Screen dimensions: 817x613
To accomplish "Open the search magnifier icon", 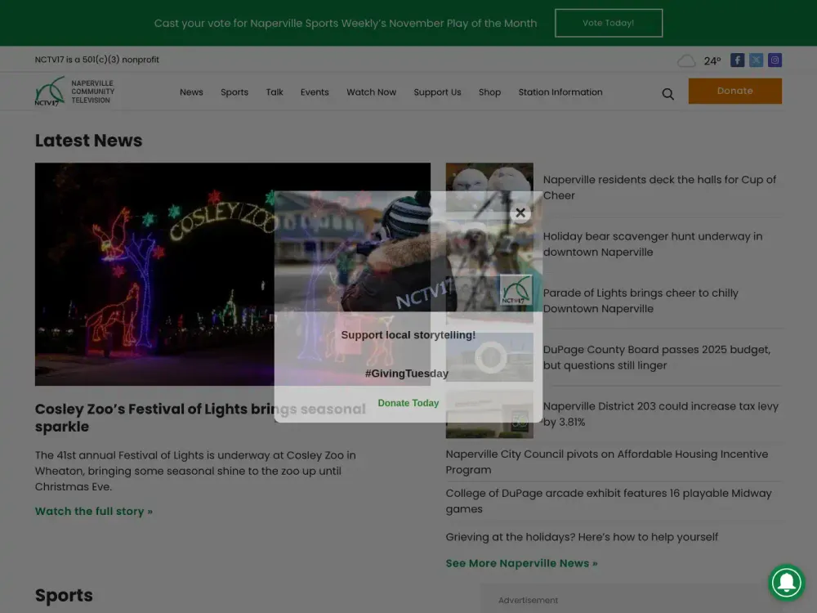I will coord(667,93).
